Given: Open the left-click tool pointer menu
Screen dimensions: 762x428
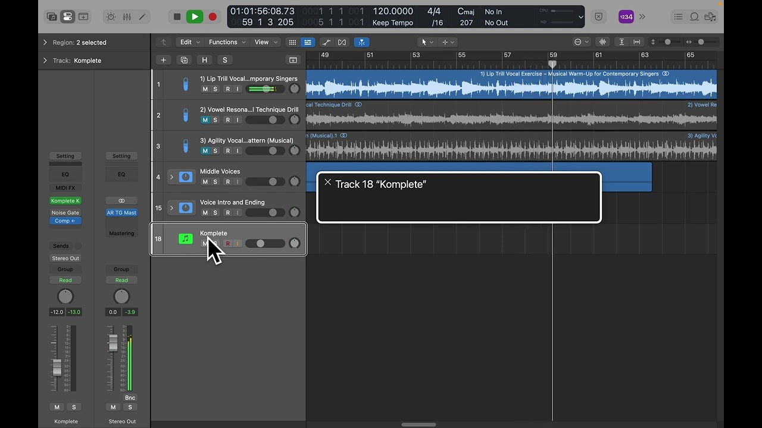Looking at the screenshot, I should click(x=427, y=42).
